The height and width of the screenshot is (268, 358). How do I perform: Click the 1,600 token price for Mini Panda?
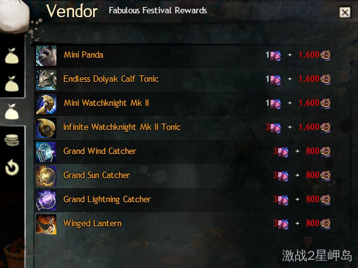(309, 54)
